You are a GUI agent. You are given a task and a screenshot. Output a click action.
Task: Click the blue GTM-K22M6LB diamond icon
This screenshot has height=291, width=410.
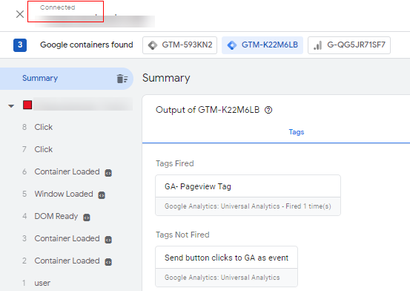232,45
